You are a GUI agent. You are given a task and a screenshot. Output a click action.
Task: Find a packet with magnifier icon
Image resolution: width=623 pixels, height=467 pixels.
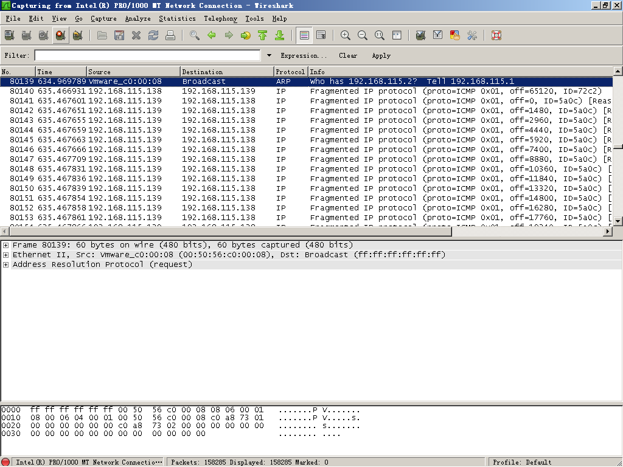(x=194, y=35)
